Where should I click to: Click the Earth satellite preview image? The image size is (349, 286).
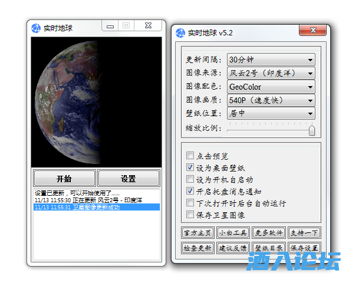coord(96,102)
